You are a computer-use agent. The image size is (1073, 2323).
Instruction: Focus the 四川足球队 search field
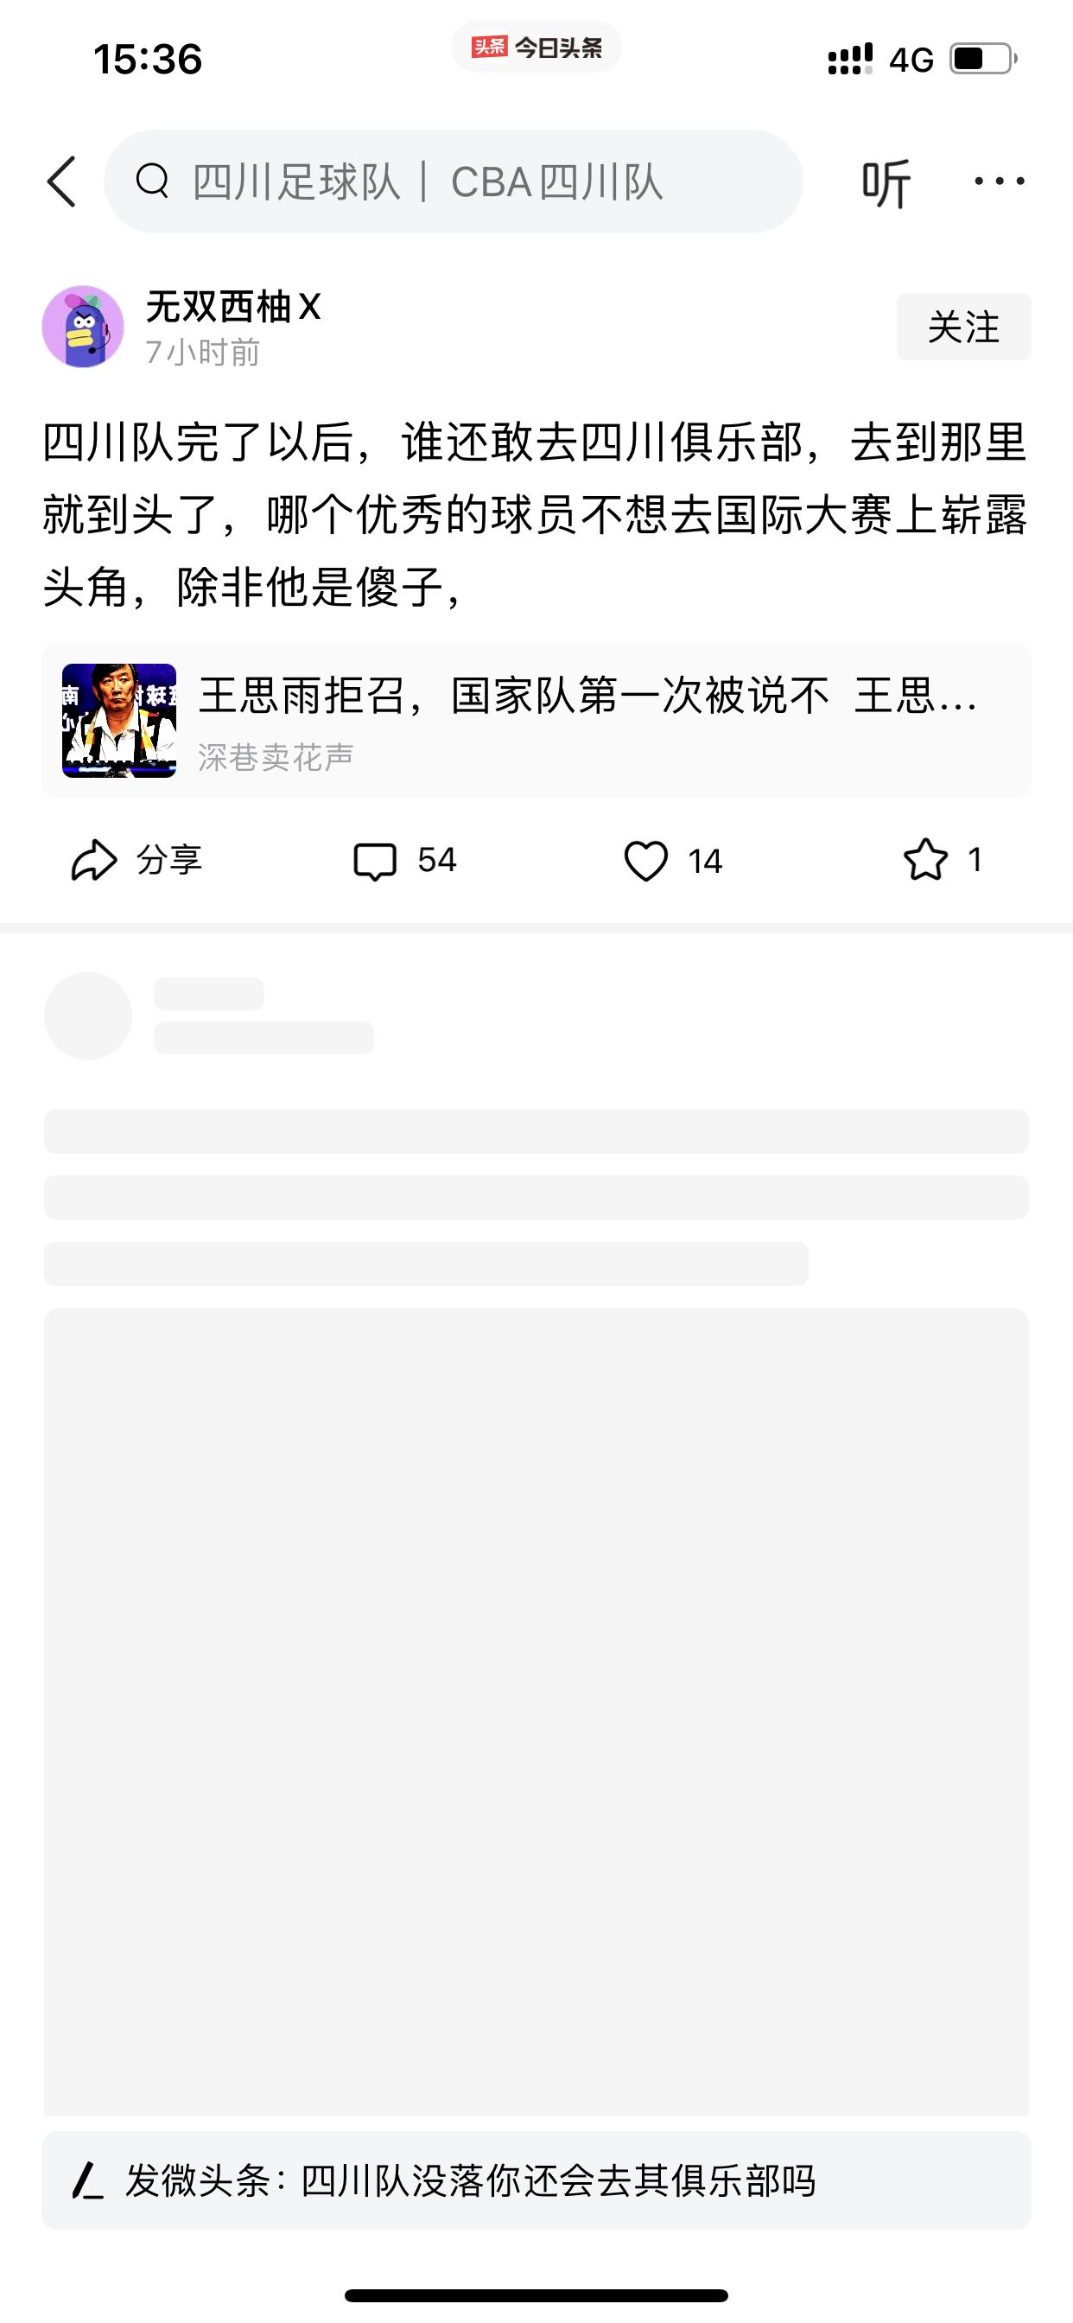pos(454,181)
